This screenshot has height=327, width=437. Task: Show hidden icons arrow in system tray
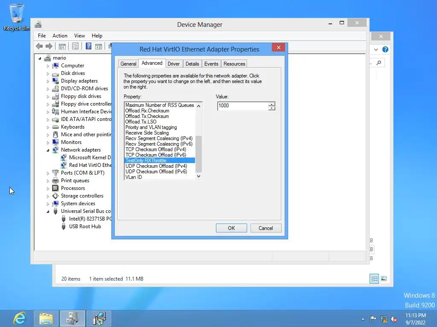click(363, 319)
